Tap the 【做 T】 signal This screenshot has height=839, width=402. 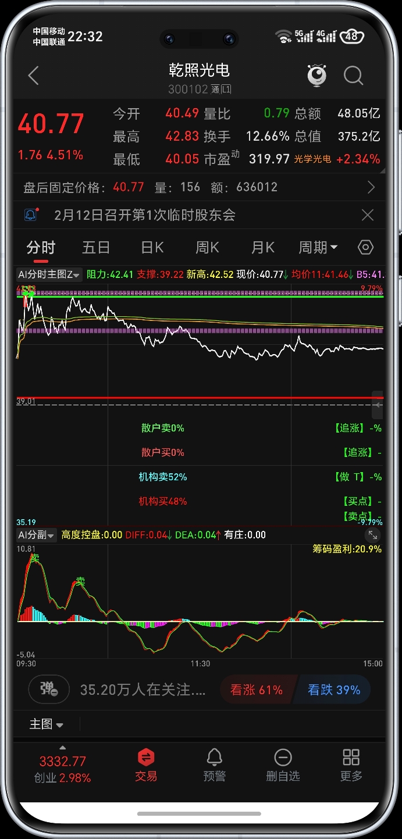pos(358,477)
